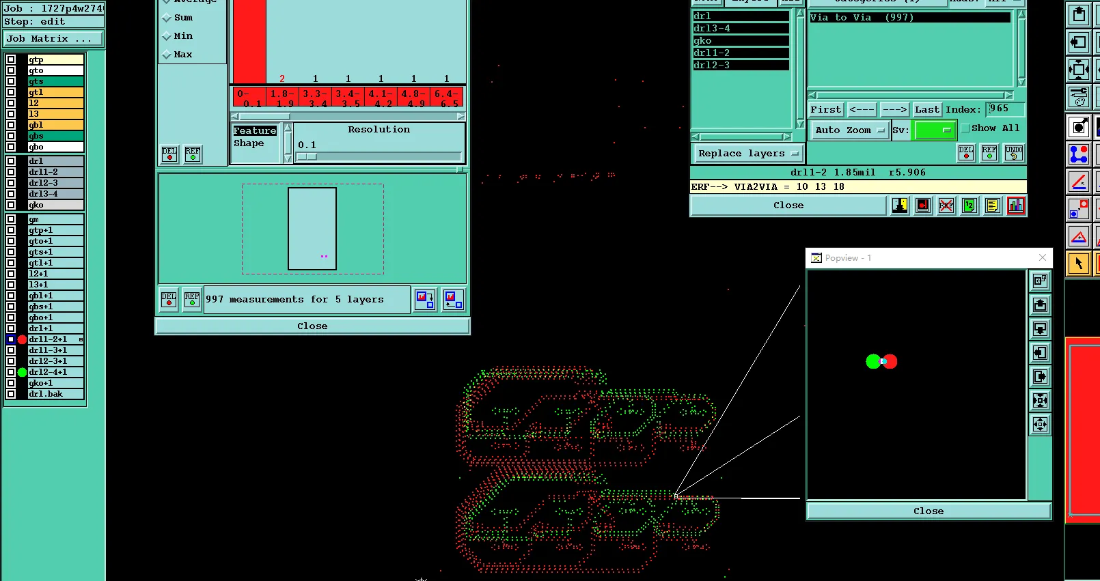Click scroll up arrow of Feature/Shape list
This screenshot has width=1100, height=581.
288,128
